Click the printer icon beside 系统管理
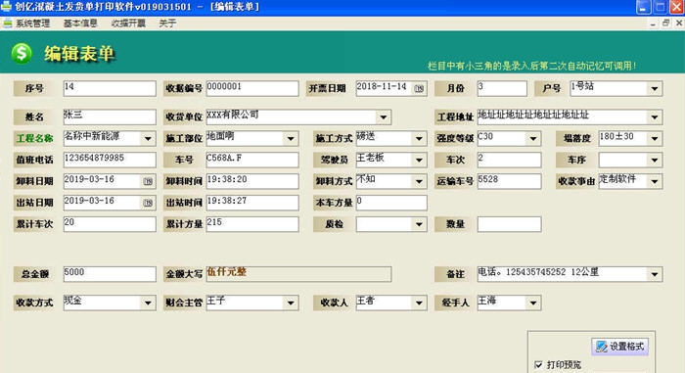685x373 pixels. tap(8, 23)
